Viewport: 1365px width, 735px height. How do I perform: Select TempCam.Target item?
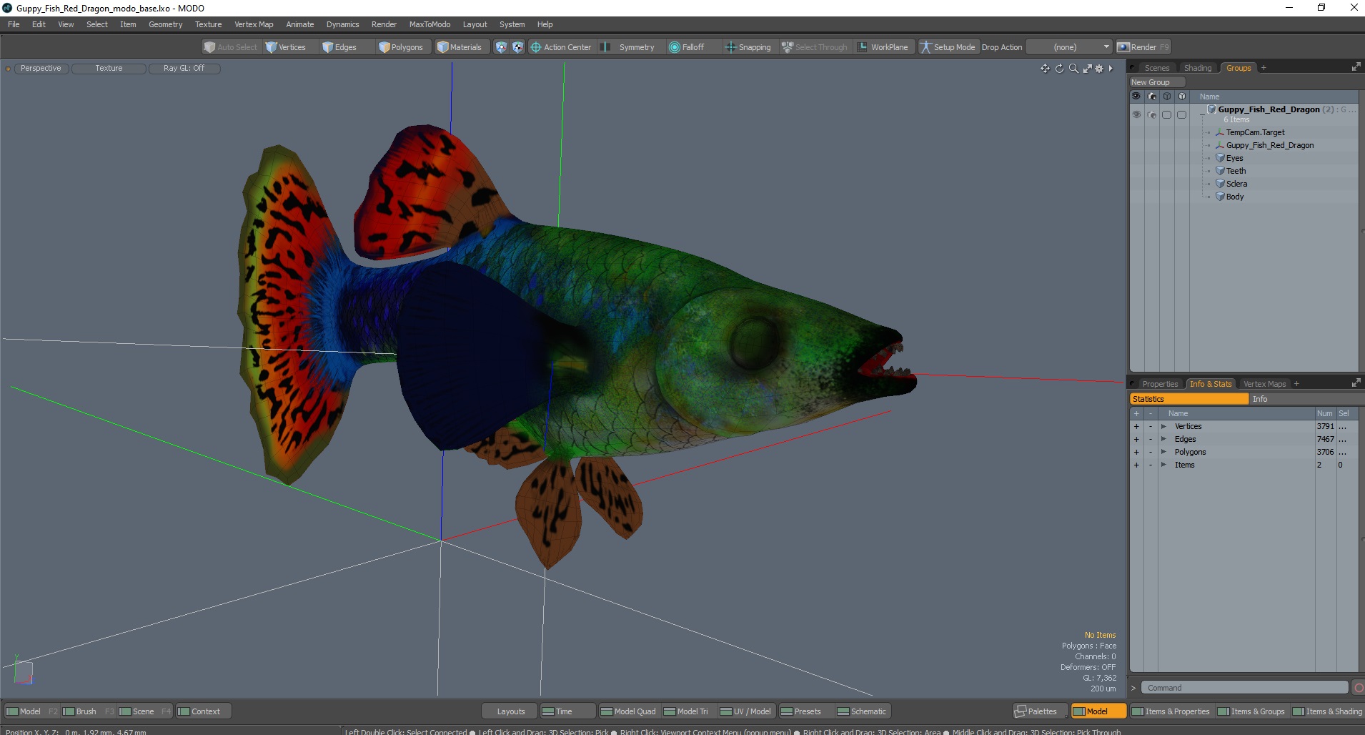tap(1255, 132)
